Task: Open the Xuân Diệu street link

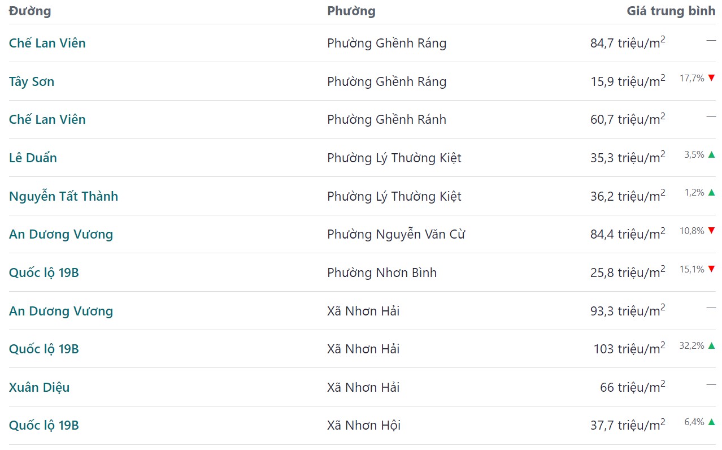Action: click(40, 387)
